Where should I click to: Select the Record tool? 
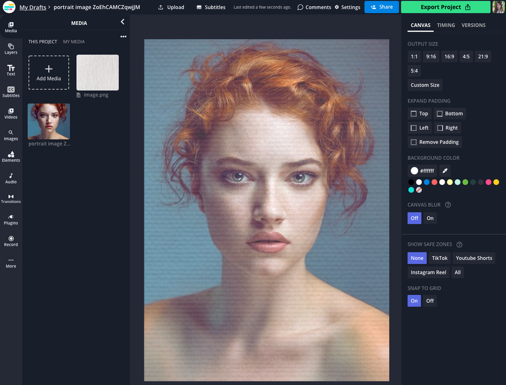tap(11, 241)
